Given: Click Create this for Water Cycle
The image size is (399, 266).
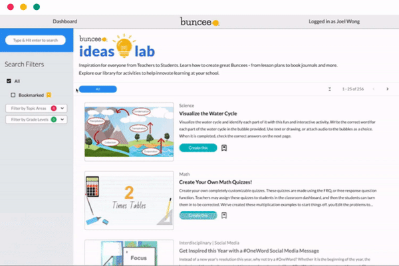Looking at the screenshot, I should pyautogui.click(x=198, y=148).
